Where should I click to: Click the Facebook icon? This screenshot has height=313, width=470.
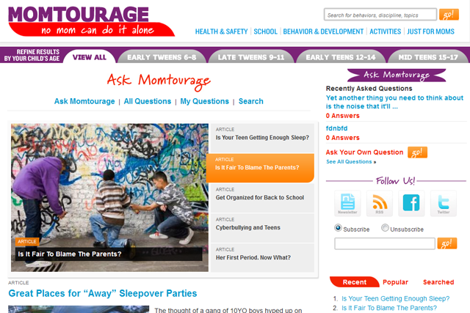tap(411, 203)
